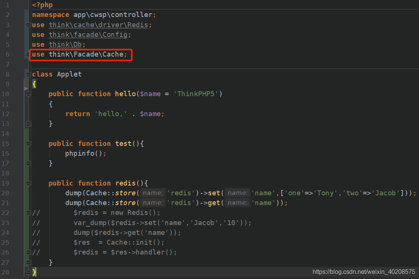The height and width of the screenshot is (279, 419).
Task: Click the fold marker next to commented line 26
Action: pyautogui.click(x=28, y=252)
